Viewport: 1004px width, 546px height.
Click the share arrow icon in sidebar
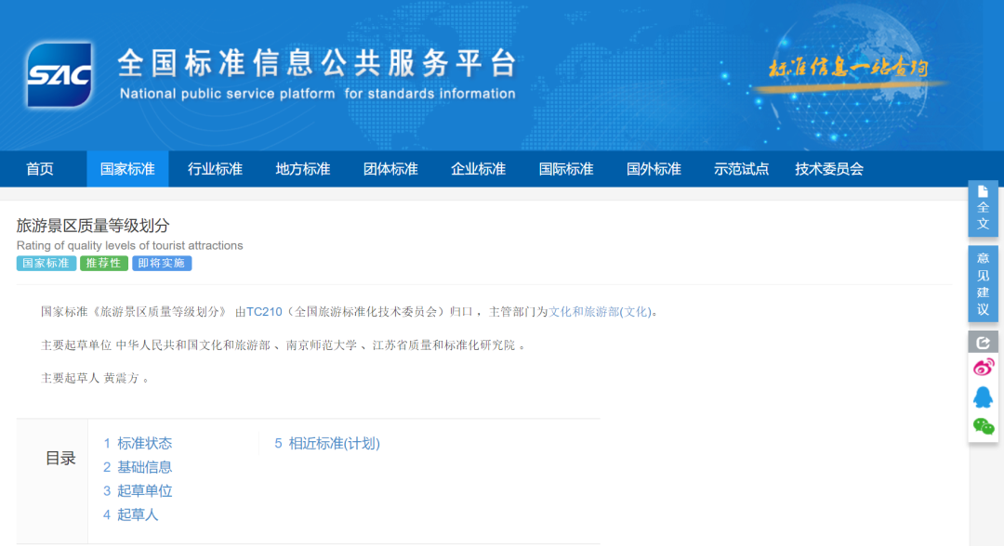(x=983, y=342)
